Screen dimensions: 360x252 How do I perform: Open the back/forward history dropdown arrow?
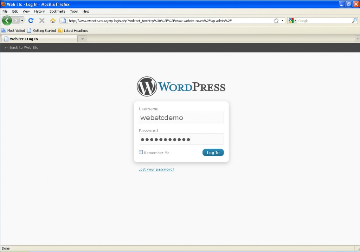tap(22, 21)
